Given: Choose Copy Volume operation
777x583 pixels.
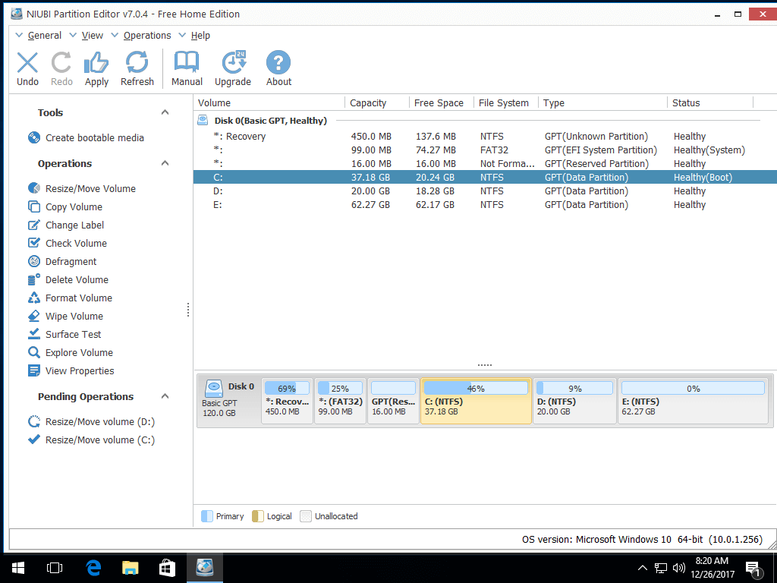Looking at the screenshot, I should 74,206.
